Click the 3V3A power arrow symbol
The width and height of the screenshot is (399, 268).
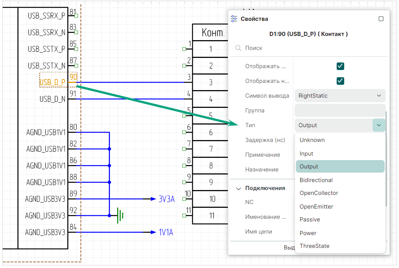click(153, 199)
